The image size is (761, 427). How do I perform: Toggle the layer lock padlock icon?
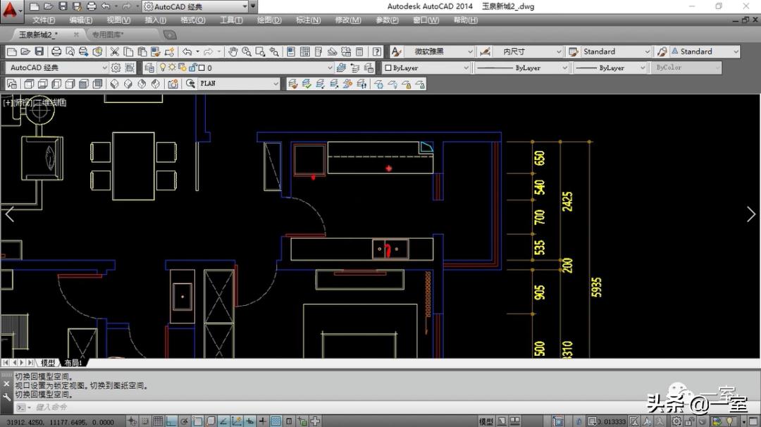pyautogui.click(x=191, y=68)
